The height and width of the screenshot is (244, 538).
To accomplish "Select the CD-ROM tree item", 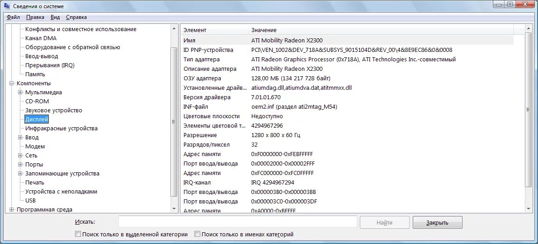I will (x=37, y=101).
